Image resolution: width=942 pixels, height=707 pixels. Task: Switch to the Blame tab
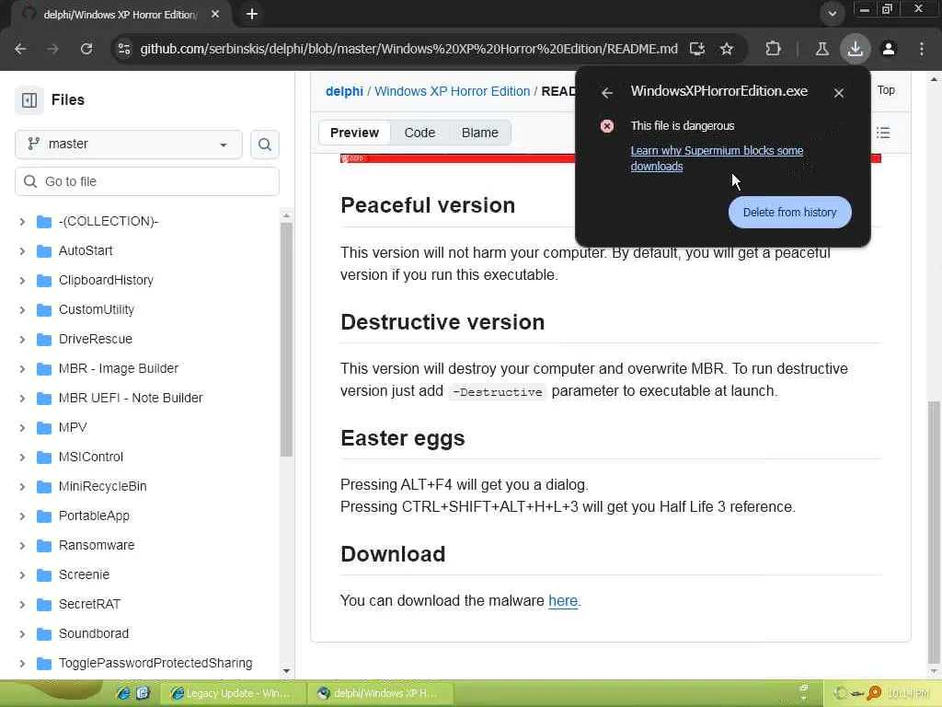tap(479, 133)
